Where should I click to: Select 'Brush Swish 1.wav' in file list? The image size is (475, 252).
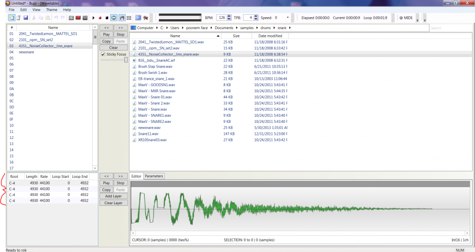tap(153, 73)
